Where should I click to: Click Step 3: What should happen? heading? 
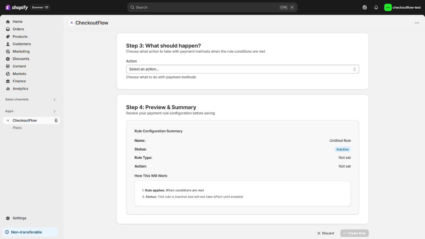pos(163,46)
